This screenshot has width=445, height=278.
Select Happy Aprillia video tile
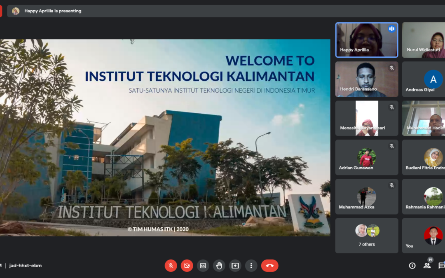click(x=367, y=40)
